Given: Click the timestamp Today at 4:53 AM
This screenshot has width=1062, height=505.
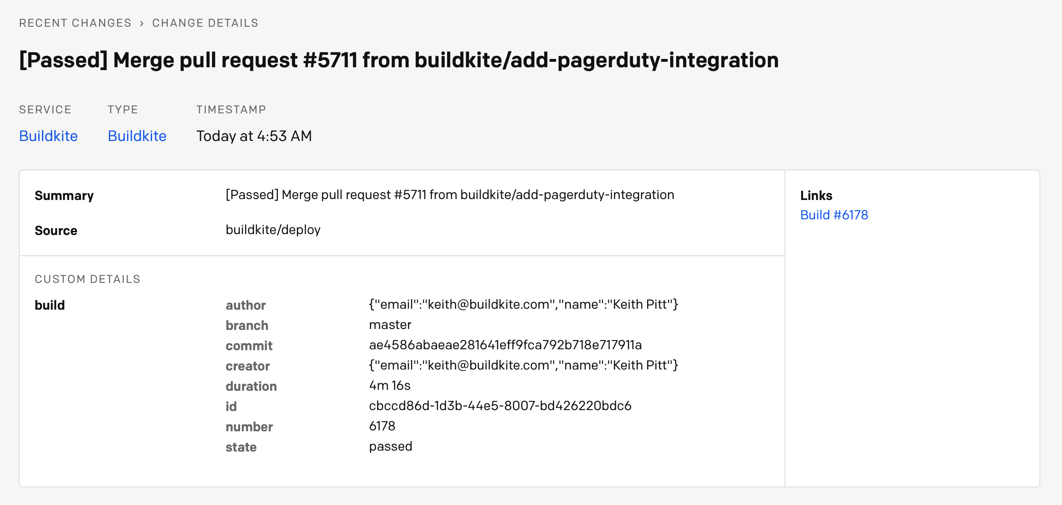Looking at the screenshot, I should (254, 136).
